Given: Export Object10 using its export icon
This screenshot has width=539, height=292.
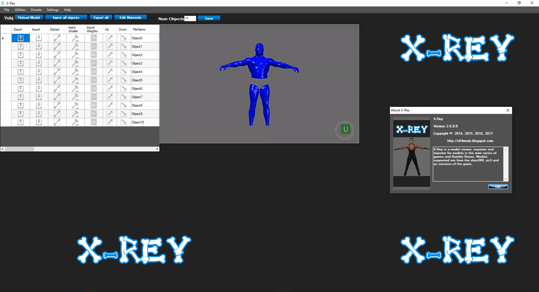Looking at the screenshot, I should 20,122.
